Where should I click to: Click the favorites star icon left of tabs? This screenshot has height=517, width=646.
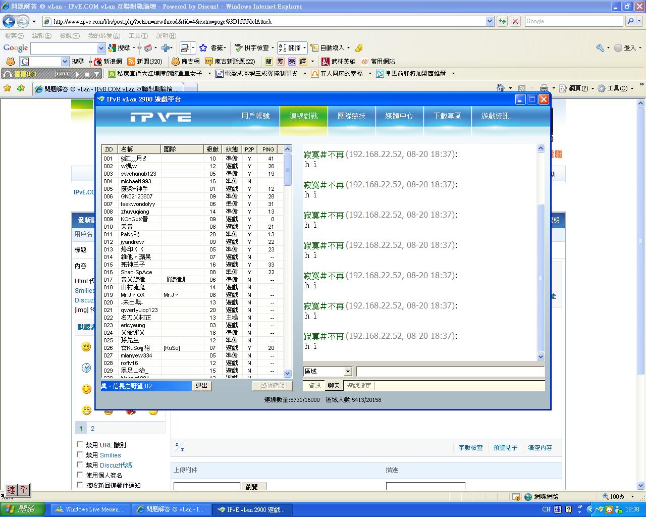click(x=7, y=88)
